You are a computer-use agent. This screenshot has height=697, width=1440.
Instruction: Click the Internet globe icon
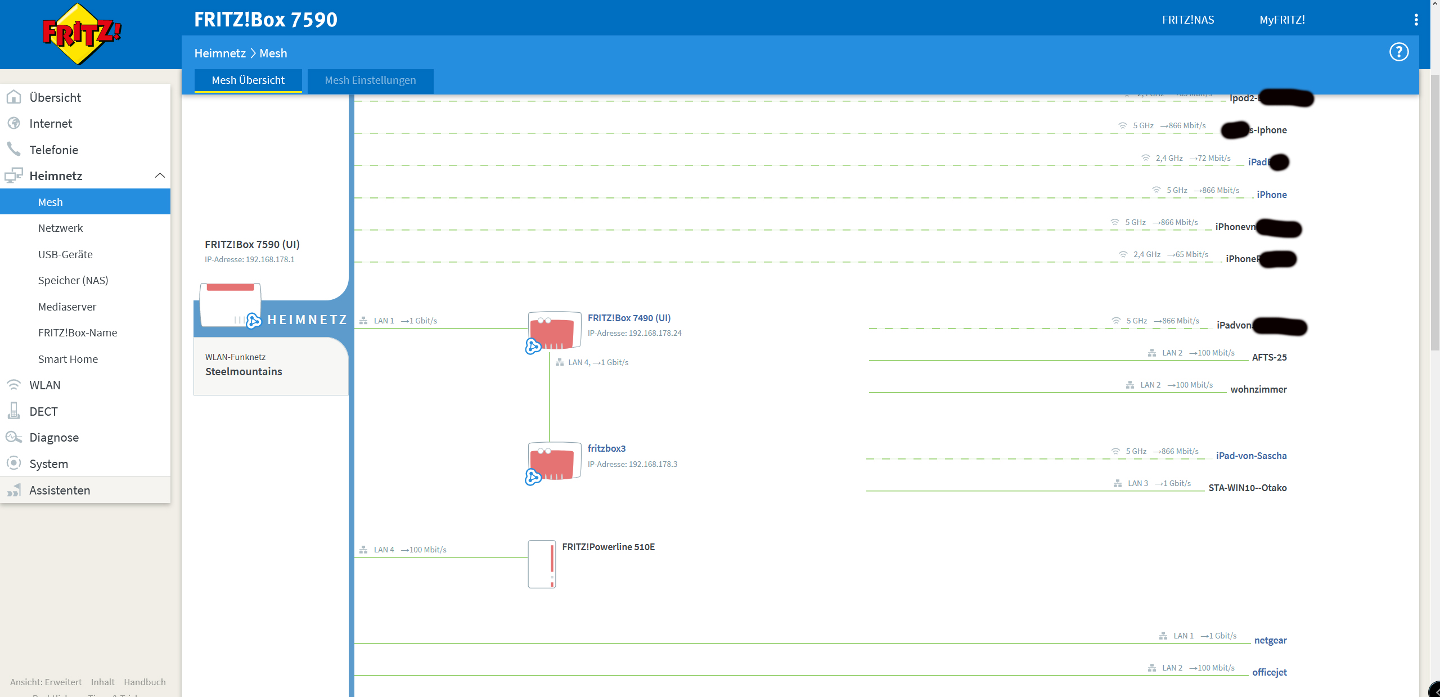pyautogui.click(x=13, y=123)
